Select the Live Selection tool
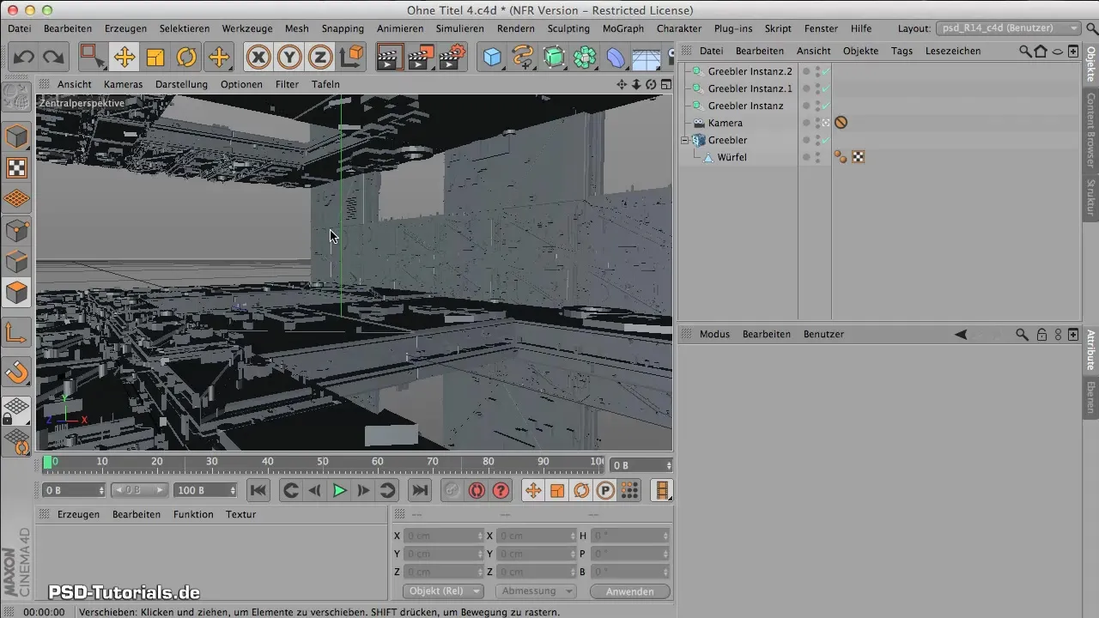The height and width of the screenshot is (618, 1099). (92, 58)
